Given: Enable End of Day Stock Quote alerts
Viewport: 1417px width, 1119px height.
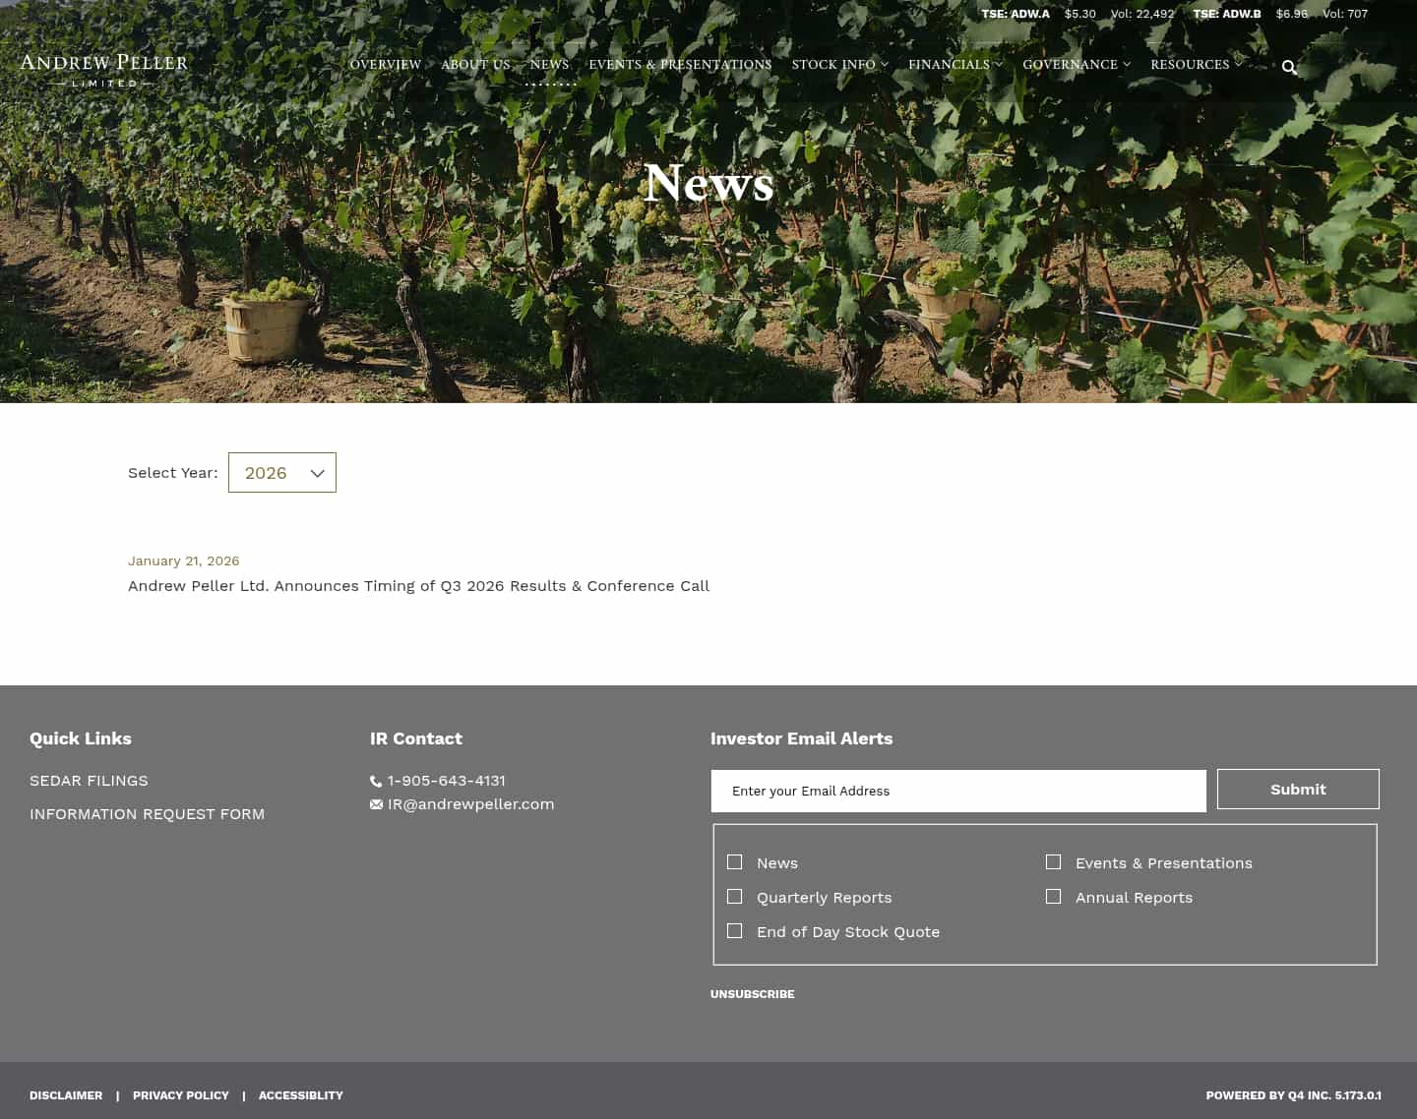Looking at the screenshot, I should coord(734,930).
